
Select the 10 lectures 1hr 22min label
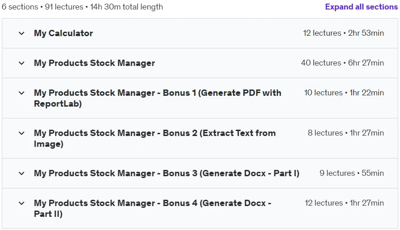[344, 93]
